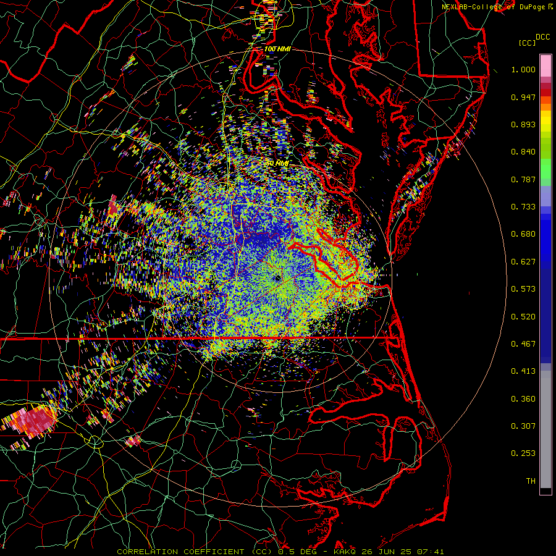Image resolution: width=556 pixels, height=556 pixels.
Task: Click the 0.467 scale value
Action: pyautogui.click(x=523, y=344)
